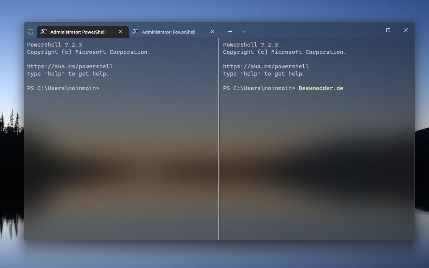
Task: Click PowerShell icon on the second tab
Action: pos(135,32)
